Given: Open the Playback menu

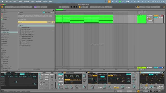Looking at the screenshot, I should coord(26,2).
